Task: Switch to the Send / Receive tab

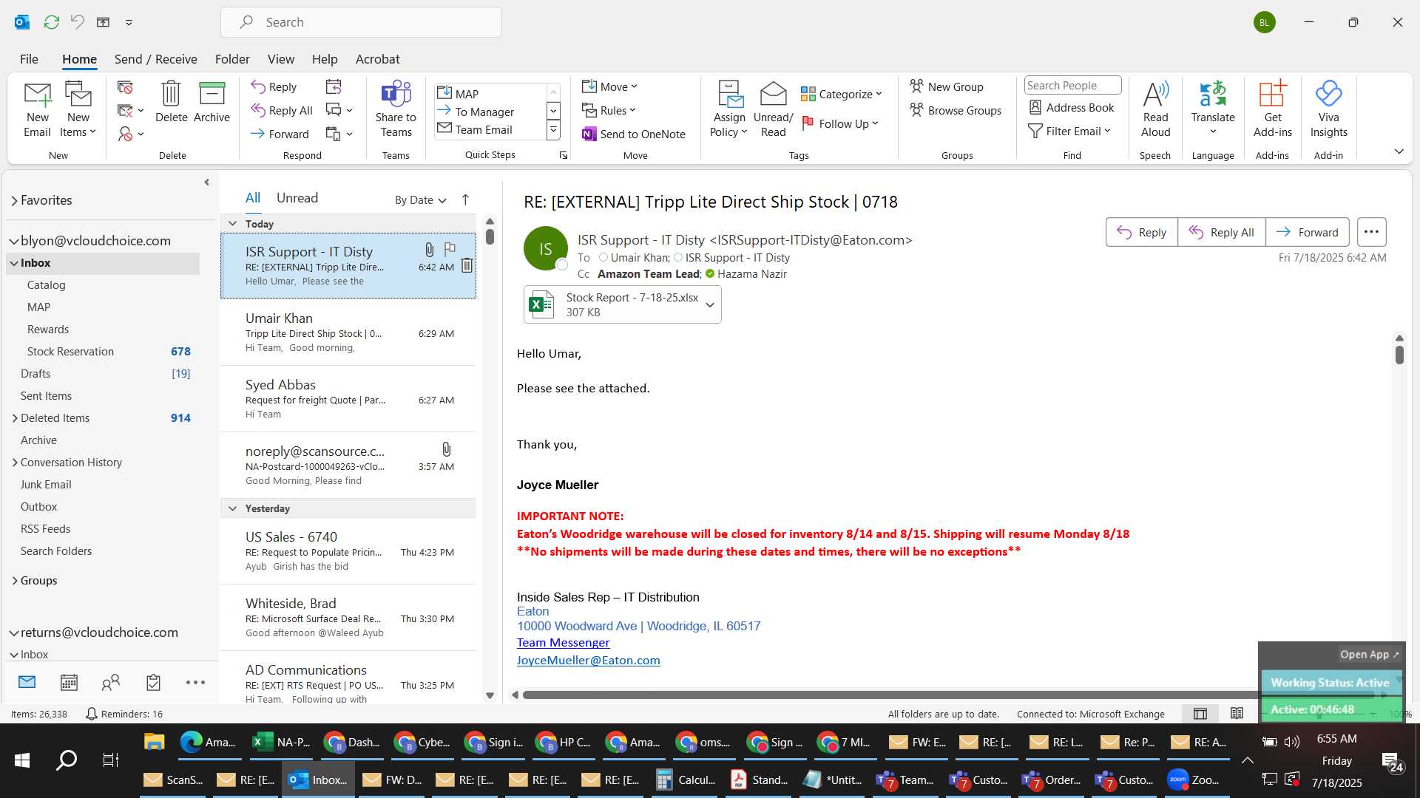Action: (x=155, y=59)
